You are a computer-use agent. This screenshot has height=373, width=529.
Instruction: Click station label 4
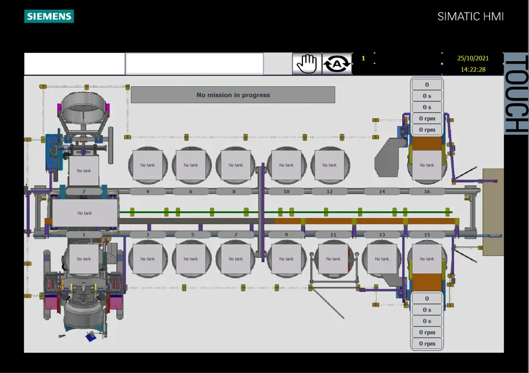click(148, 191)
